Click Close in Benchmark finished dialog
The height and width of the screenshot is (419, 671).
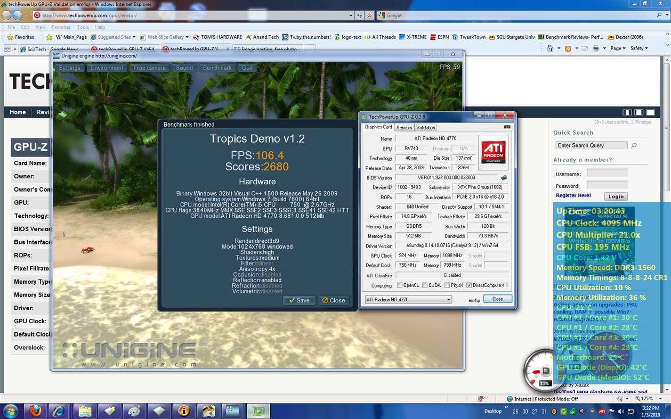click(x=333, y=301)
